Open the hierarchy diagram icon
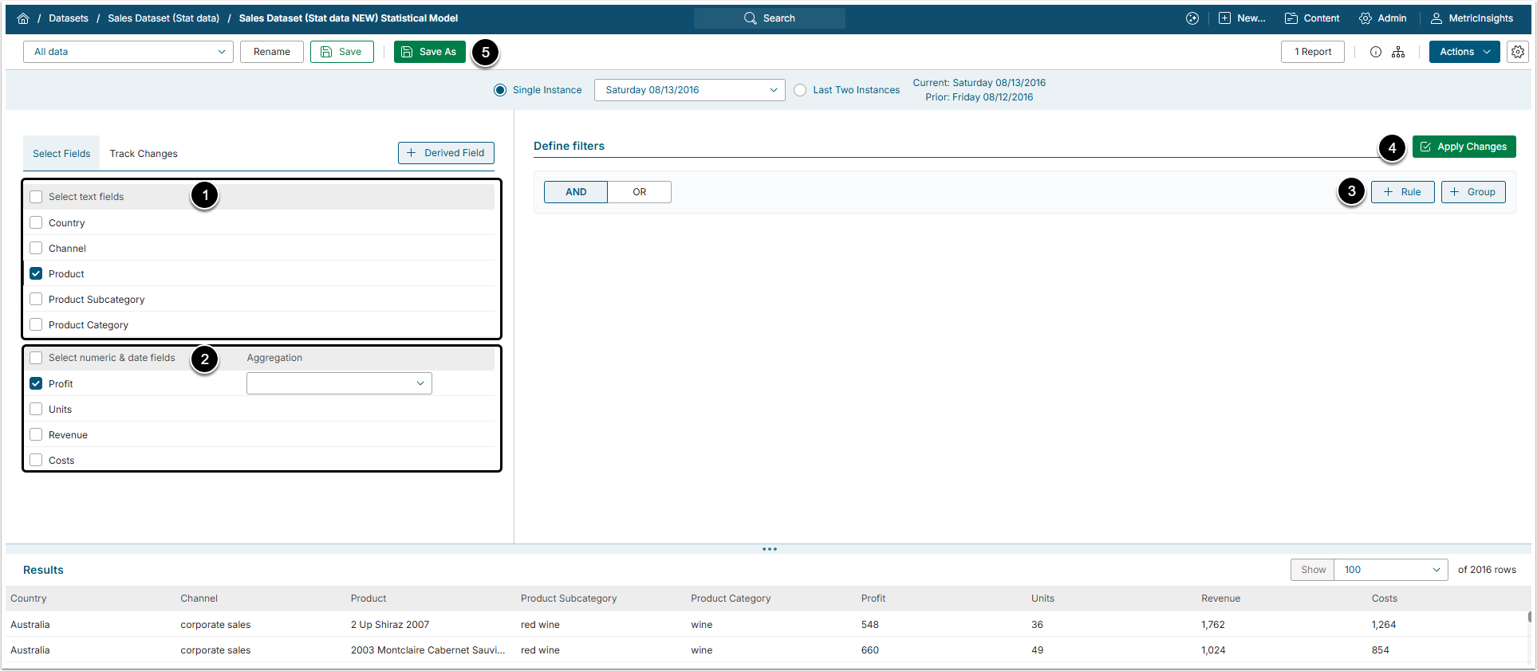This screenshot has height=671, width=1537. (x=1398, y=52)
